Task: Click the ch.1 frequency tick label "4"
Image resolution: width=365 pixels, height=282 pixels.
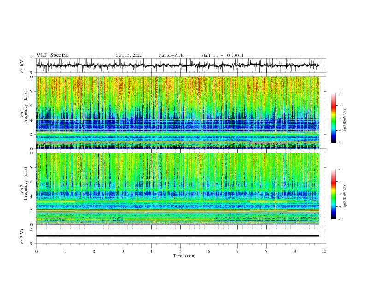Action: pyautogui.click(x=32, y=120)
